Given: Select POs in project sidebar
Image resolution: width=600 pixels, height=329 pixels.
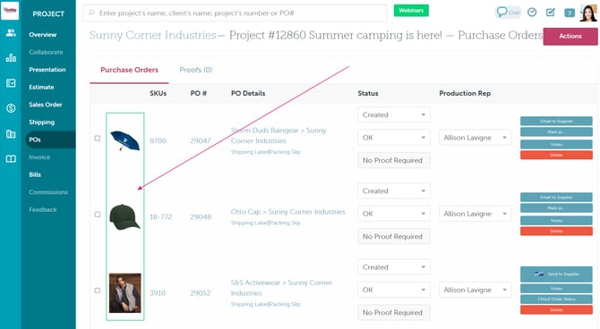Looking at the screenshot, I should pyautogui.click(x=50, y=139).
